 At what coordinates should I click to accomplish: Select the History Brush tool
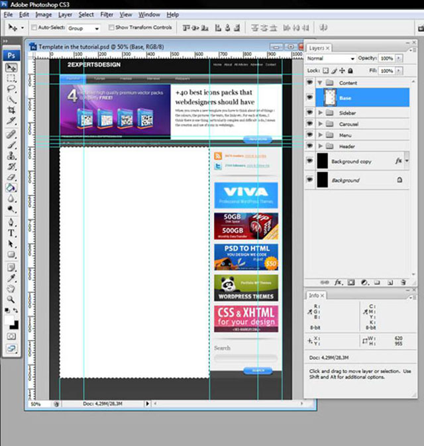[11, 166]
